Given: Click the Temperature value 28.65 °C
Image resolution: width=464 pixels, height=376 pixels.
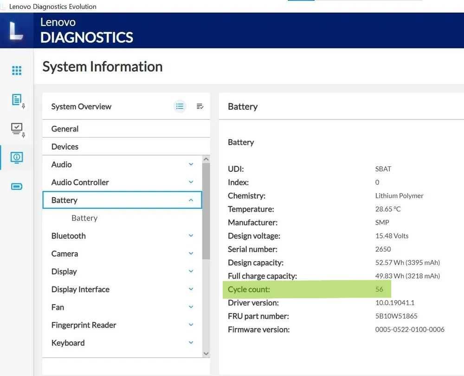Looking at the screenshot, I should coord(387,209).
